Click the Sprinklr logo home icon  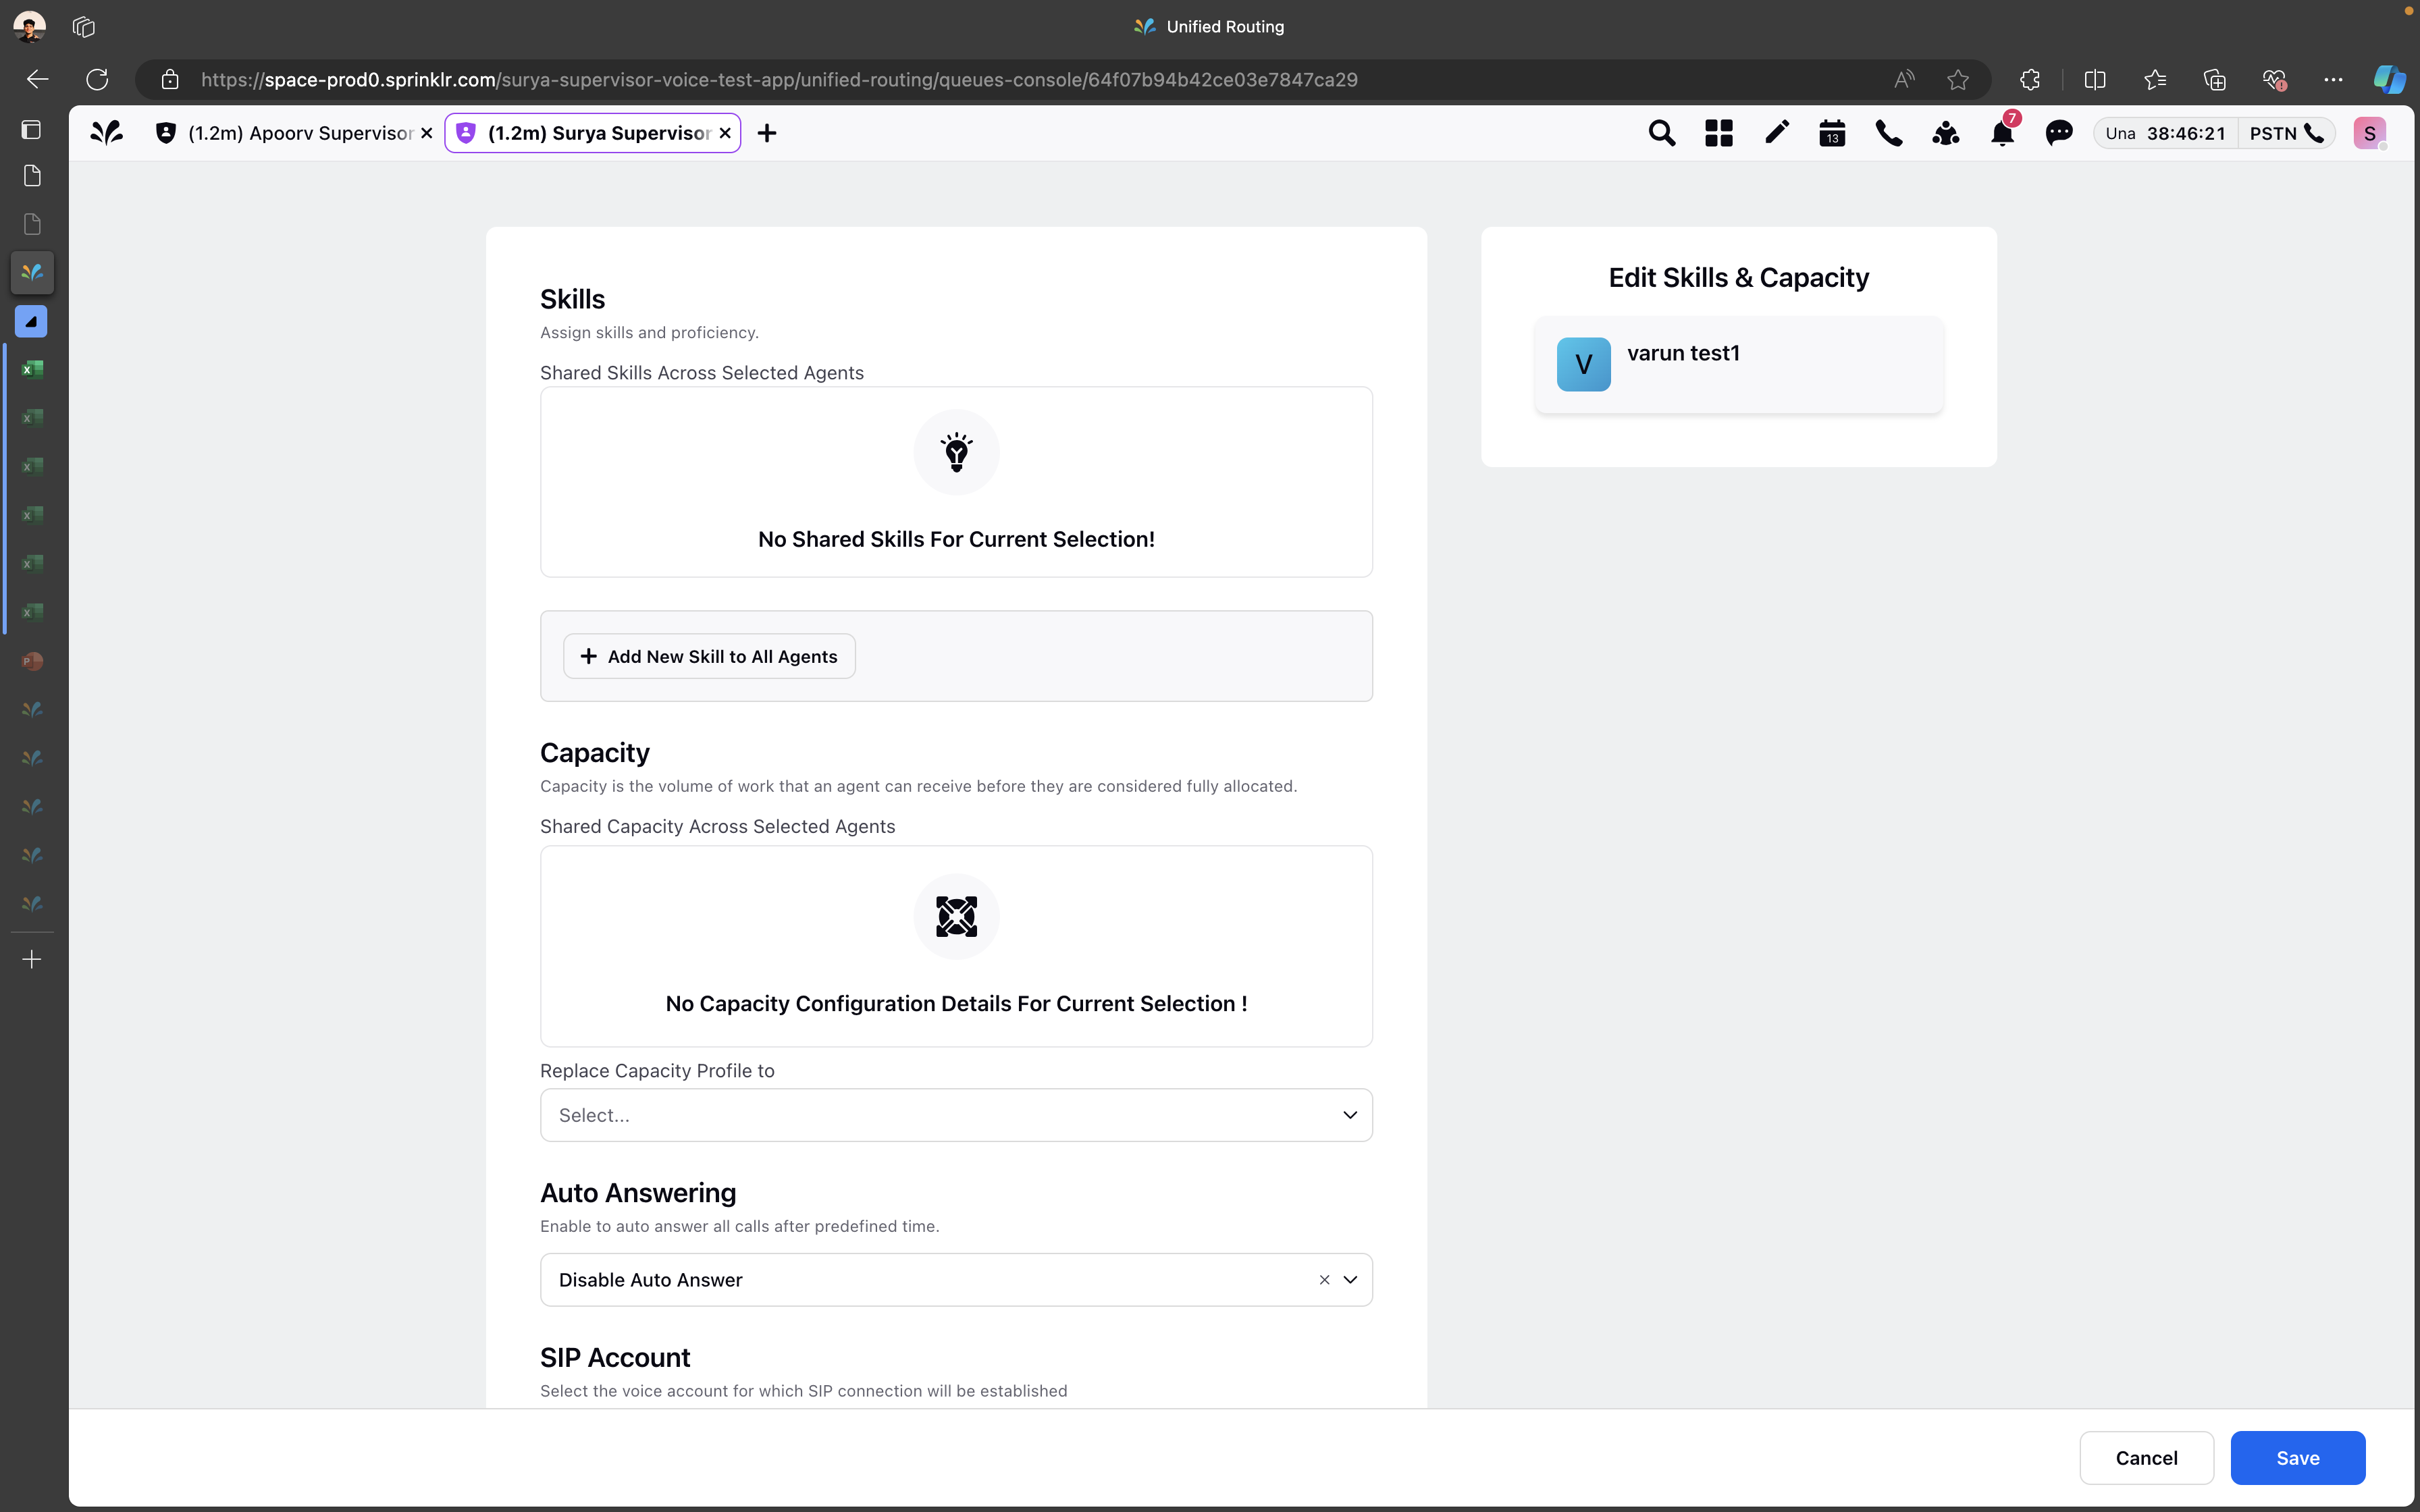(106, 132)
